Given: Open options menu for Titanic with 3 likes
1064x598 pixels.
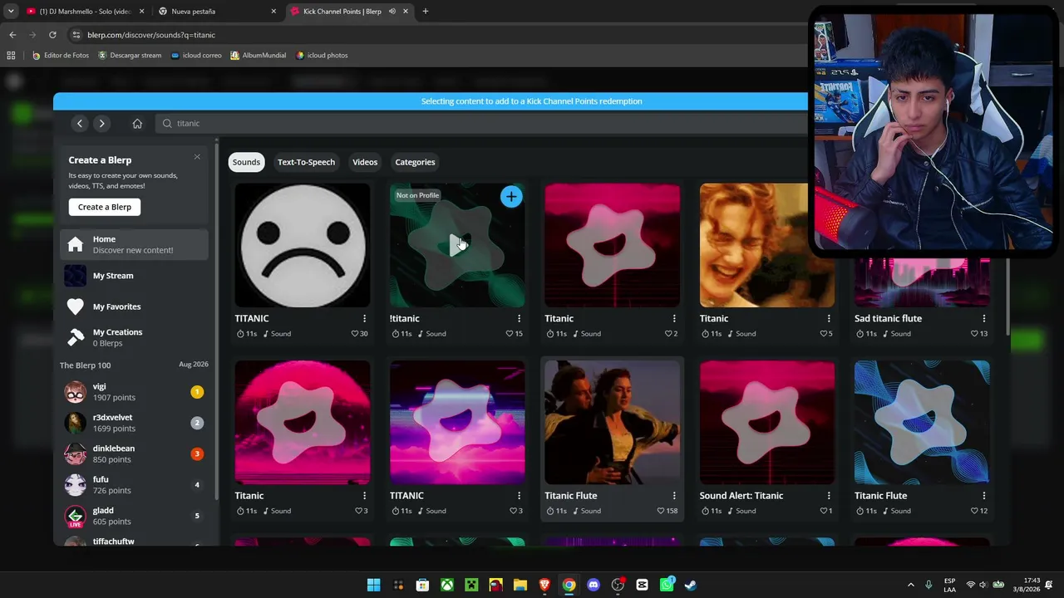Looking at the screenshot, I should pos(364,496).
